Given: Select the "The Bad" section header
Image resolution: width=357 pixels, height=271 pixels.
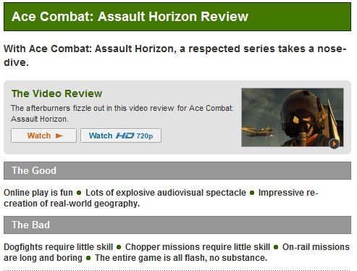Looking at the screenshot, I should point(177,225).
